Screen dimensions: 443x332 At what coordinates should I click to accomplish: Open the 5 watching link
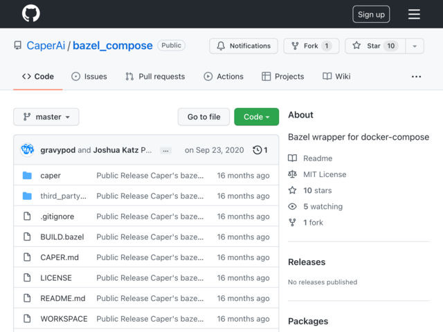[323, 207]
